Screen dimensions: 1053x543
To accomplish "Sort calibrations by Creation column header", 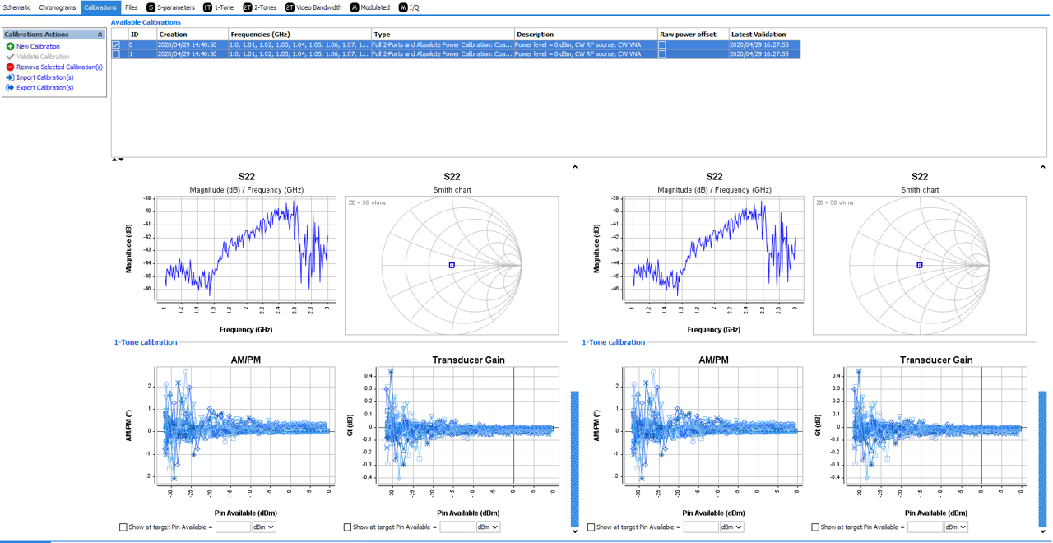I will 193,35.
